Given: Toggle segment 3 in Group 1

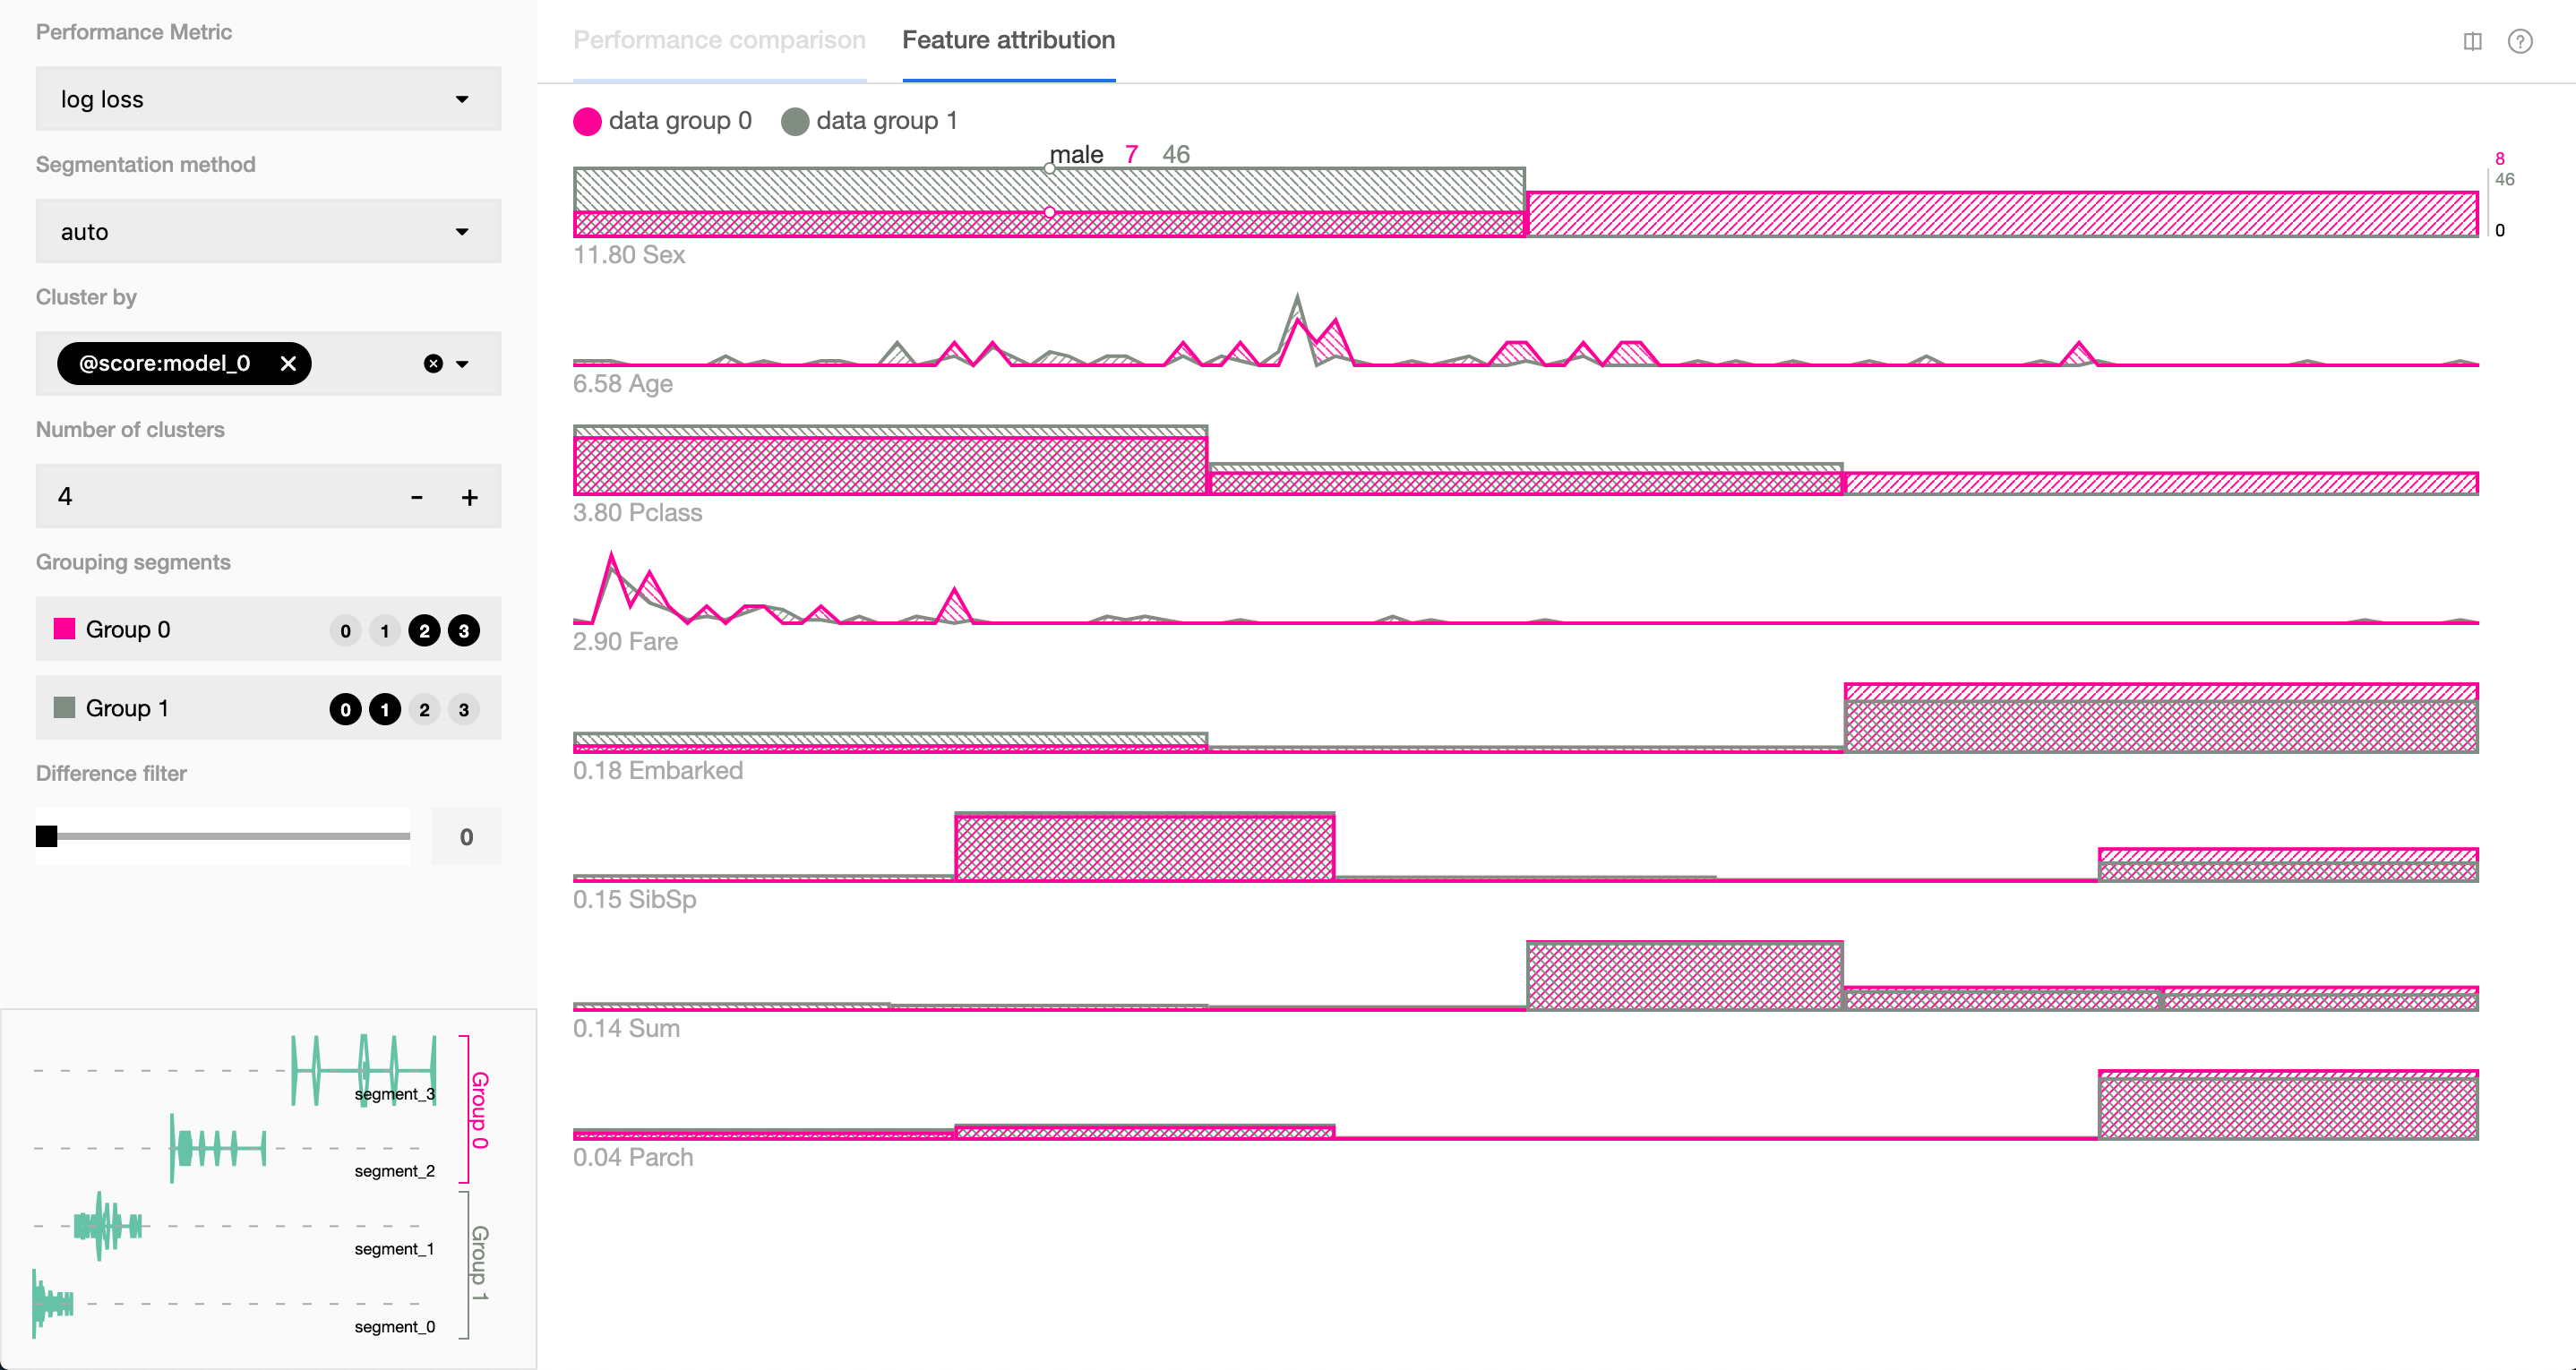Looking at the screenshot, I should (463, 710).
